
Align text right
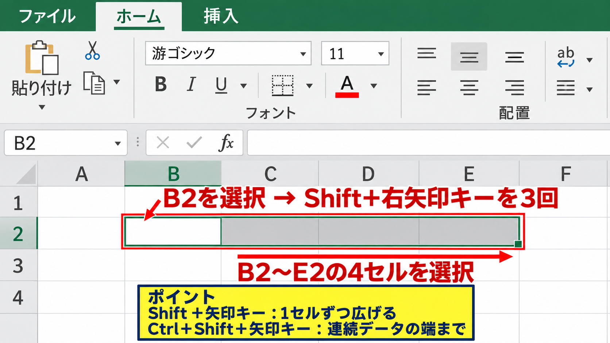[x=514, y=88]
